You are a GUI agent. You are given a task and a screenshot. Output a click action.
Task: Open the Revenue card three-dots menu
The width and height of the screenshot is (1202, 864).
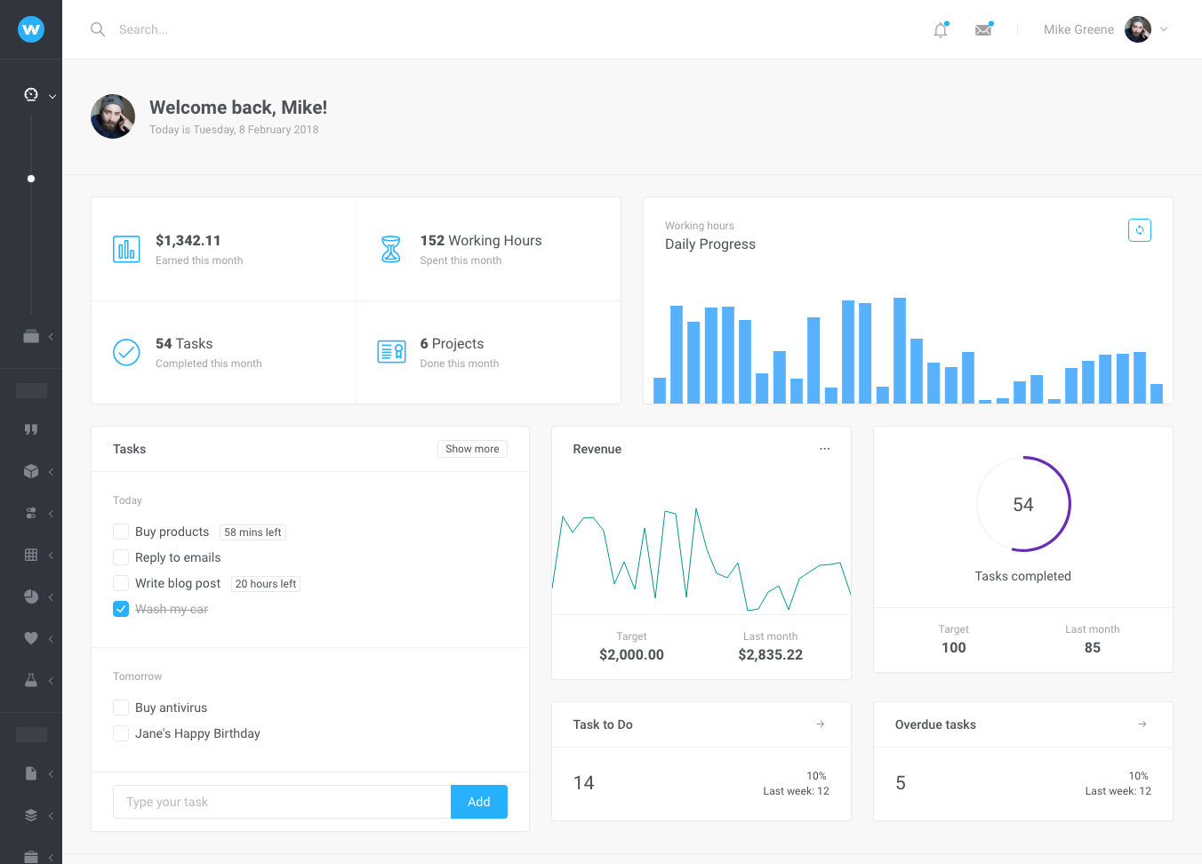click(x=824, y=449)
